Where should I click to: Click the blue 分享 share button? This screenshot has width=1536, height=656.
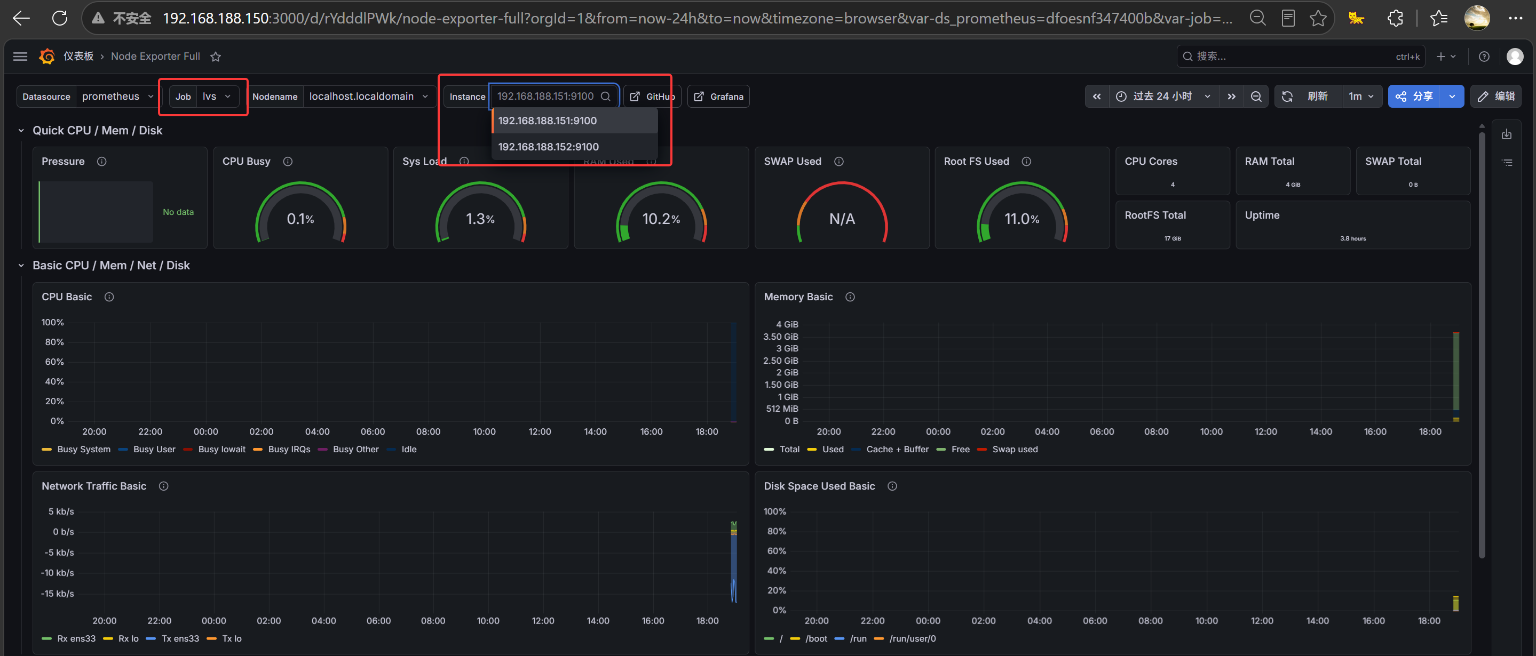coord(1414,97)
